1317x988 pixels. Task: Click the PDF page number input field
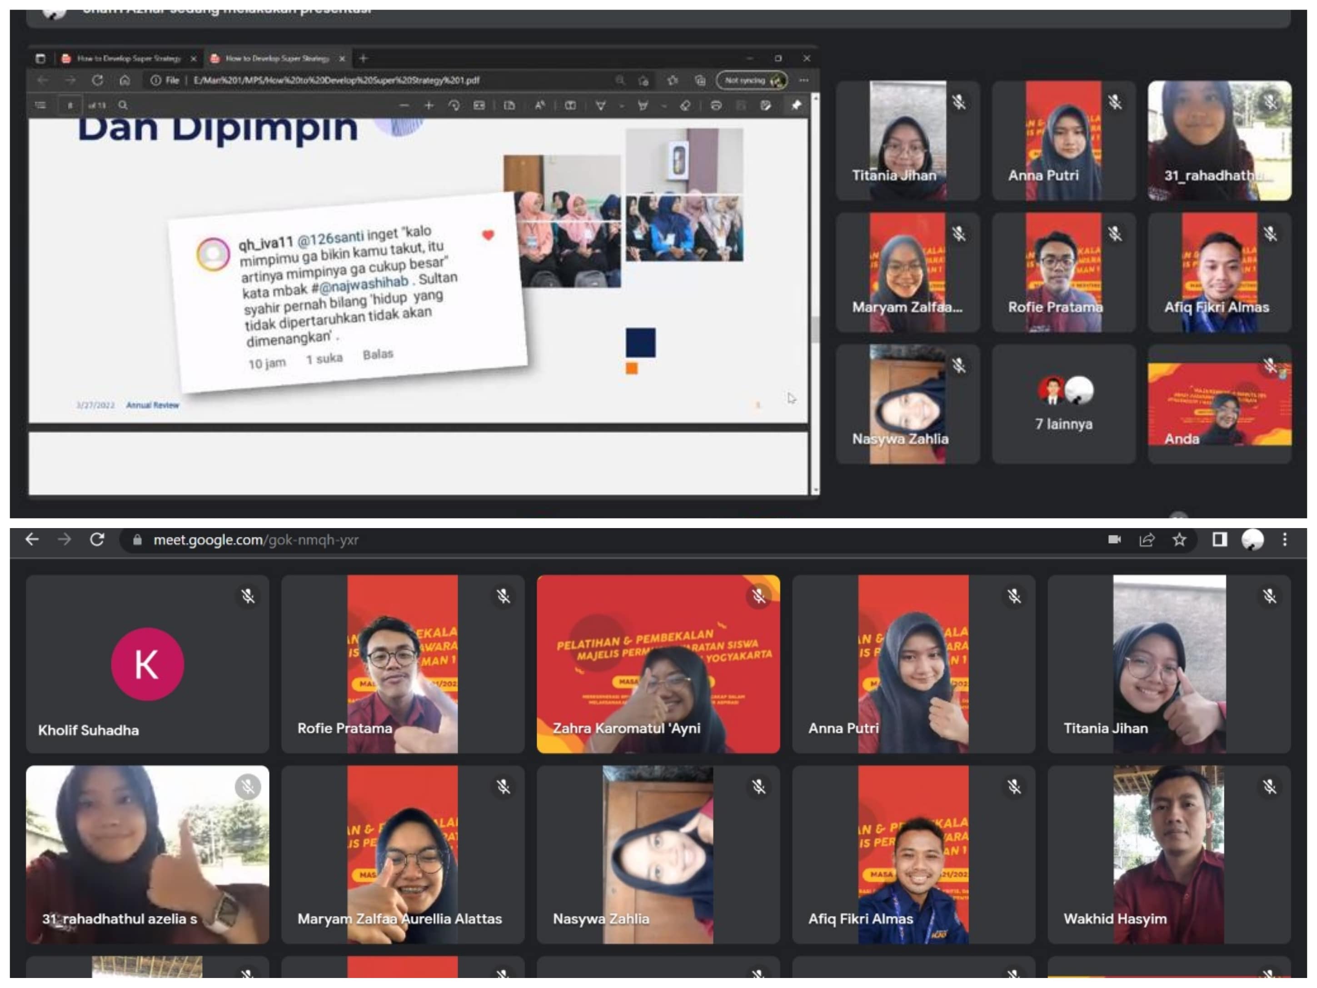pos(70,105)
